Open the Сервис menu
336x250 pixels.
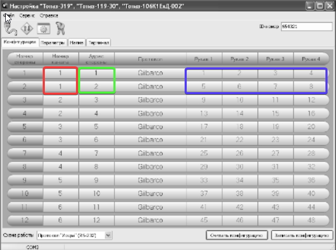coord(27,16)
